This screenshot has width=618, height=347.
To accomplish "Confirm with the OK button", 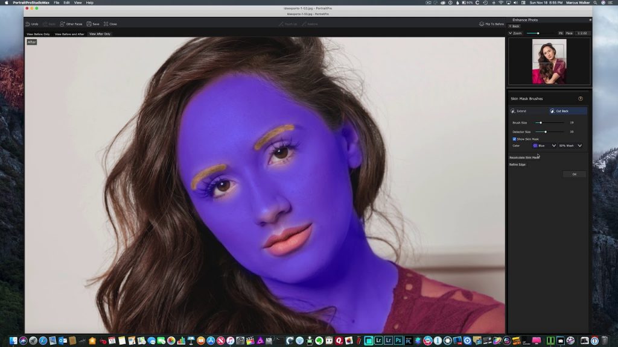I will [575, 174].
